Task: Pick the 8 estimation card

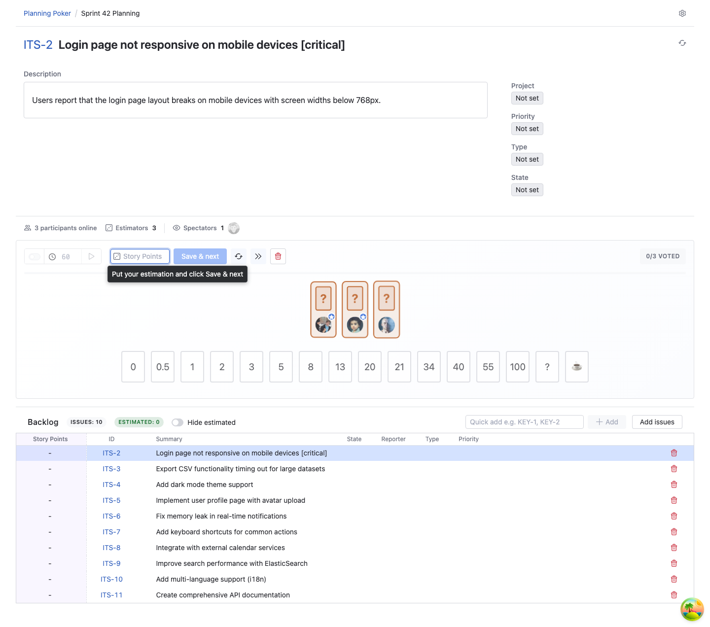Action: click(311, 367)
